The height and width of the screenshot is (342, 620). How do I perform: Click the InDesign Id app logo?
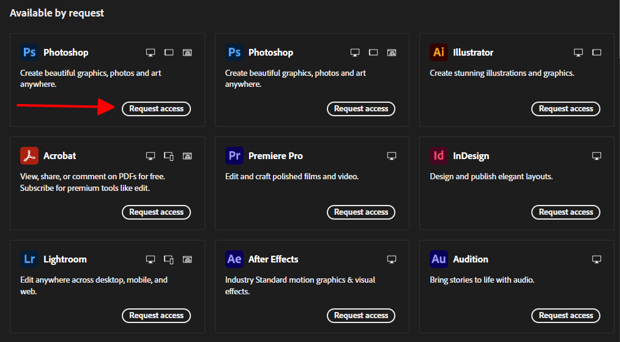click(438, 156)
